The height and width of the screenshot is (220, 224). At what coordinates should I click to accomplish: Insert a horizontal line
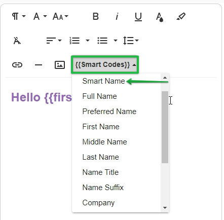(x=39, y=65)
